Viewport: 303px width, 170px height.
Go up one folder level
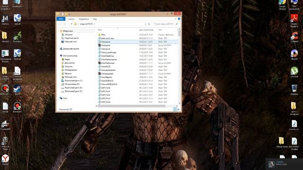[71, 24]
